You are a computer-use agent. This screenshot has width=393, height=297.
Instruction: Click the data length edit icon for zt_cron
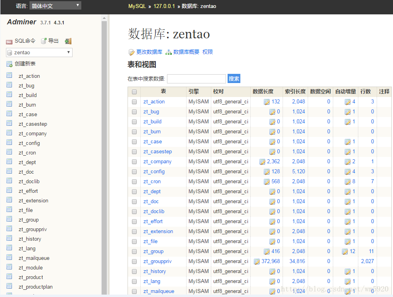coord(267,182)
